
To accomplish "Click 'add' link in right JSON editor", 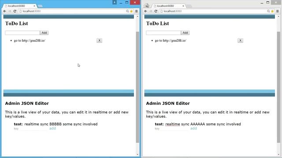I will coord(193,128).
